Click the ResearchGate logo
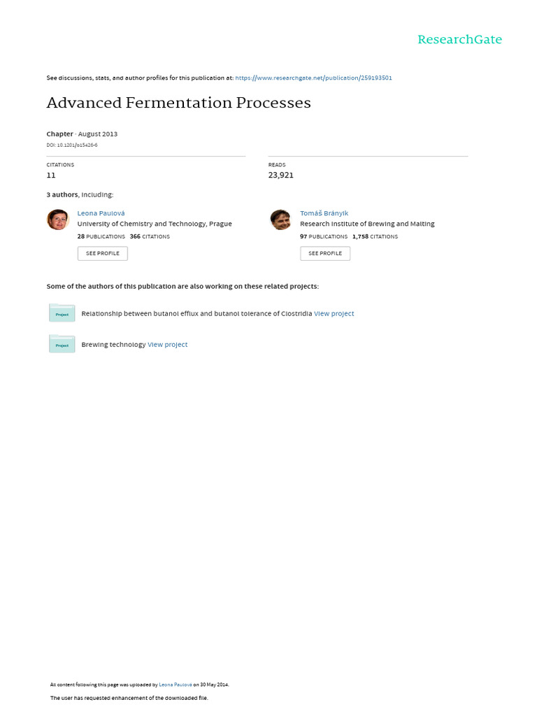The width and height of the screenshot is (537, 716). click(x=459, y=40)
